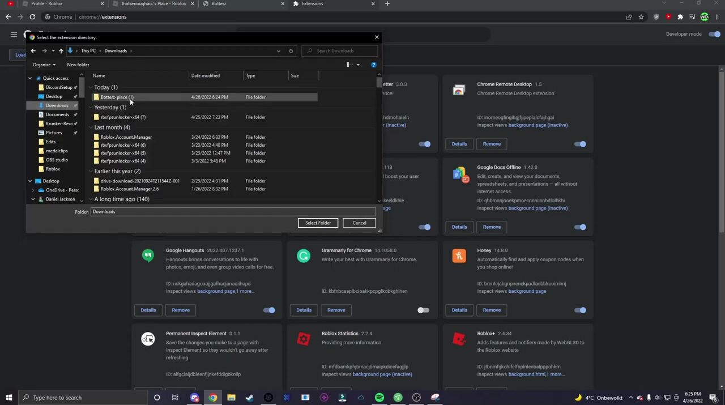
Task: Open the Extensions page hamburger menu
Action: point(14,35)
